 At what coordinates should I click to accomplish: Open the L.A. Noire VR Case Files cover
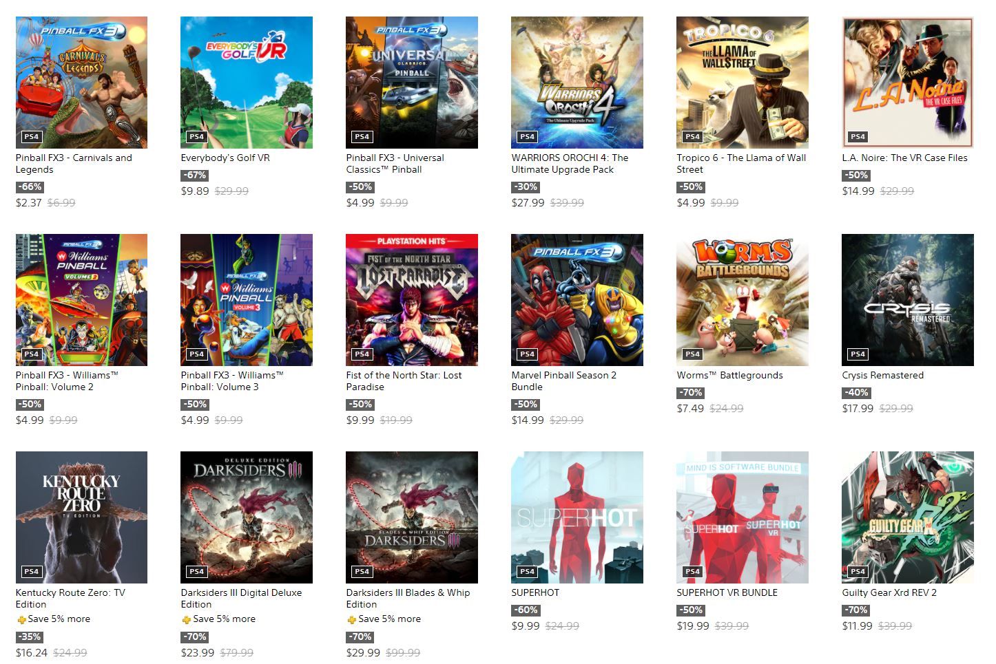coord(908,83)
